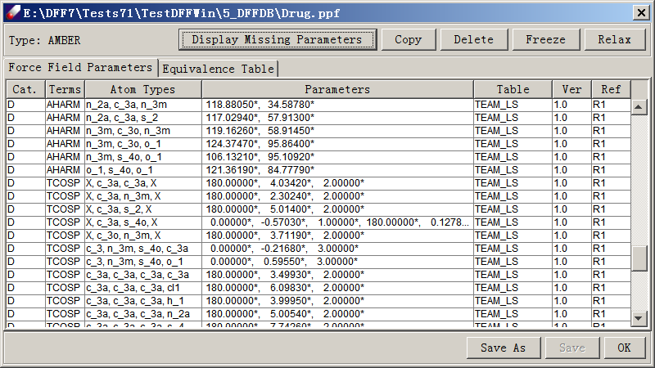Select atom types n_3m, c_3o, n_3m
655x368 pixels.
(x=143, y=131)
